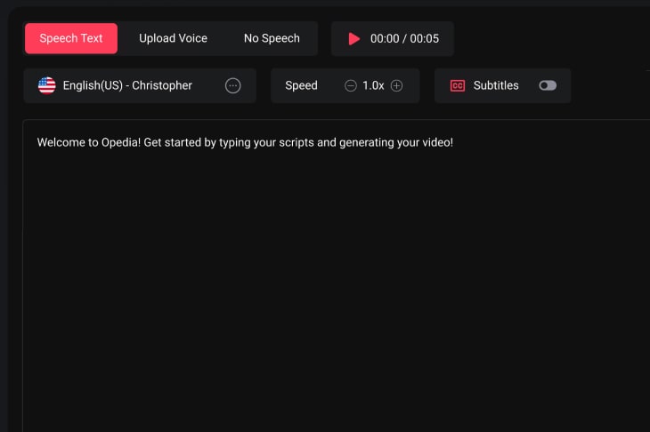The height and width of the screenshot is (432, 650).
Task: Select the Speech Text tab
Action: pos(71,38)
